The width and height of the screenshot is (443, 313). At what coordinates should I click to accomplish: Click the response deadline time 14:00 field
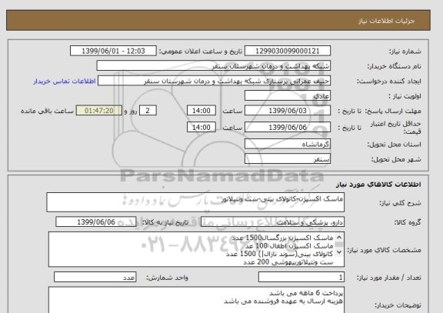click(202, 111)
